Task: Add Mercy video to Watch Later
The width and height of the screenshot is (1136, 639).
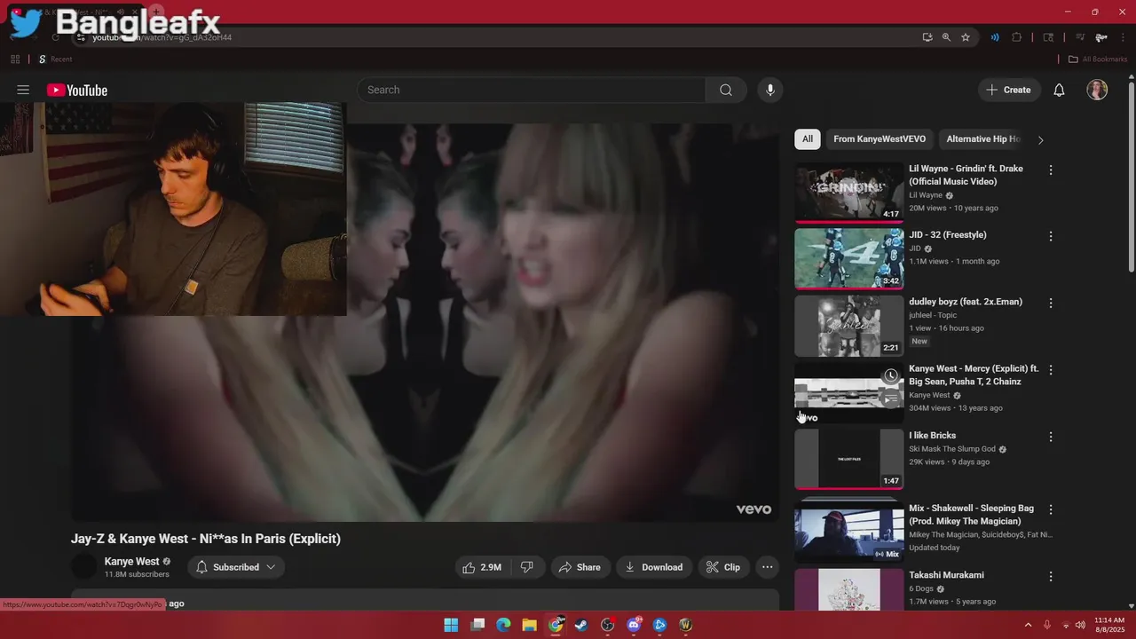Action: [891, 376]
